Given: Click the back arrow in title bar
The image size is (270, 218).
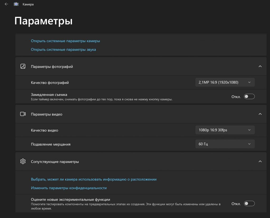Looking at the screenshot, I should click(x=6, y=4).
